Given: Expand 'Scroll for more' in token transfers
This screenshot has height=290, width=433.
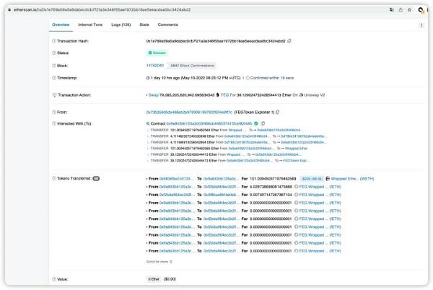Looking at the screenshot, I should (160, 261).
